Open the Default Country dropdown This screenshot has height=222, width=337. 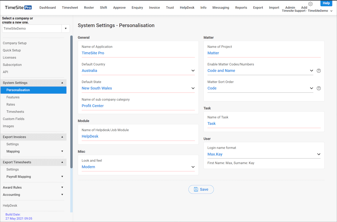[x=138, y=71]
